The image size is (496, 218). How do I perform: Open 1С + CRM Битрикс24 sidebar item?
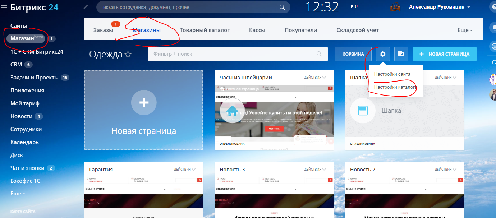tap(37, 52)
